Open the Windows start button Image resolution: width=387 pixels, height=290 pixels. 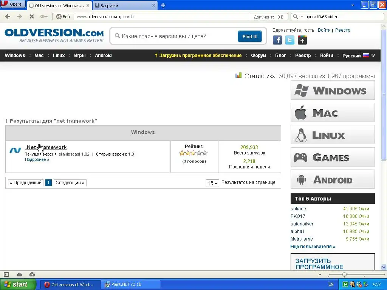[18, 284]
